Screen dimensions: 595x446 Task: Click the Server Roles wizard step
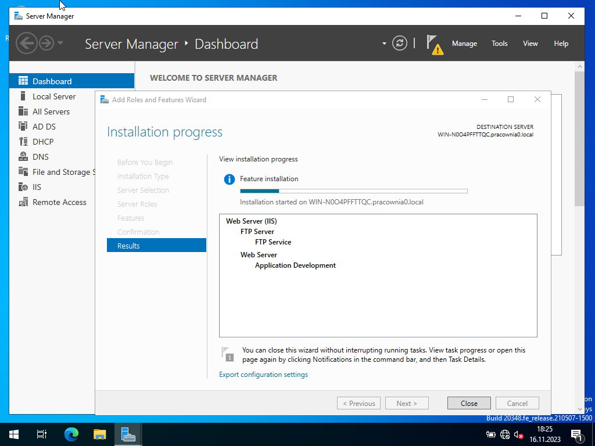click(137, 204)
